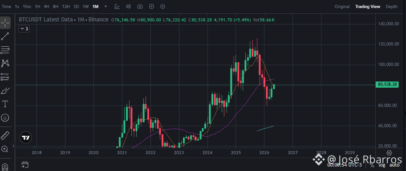Toggle auto scale mode
Viewport: 406px width, 171px height.
[x=394, y=165]
